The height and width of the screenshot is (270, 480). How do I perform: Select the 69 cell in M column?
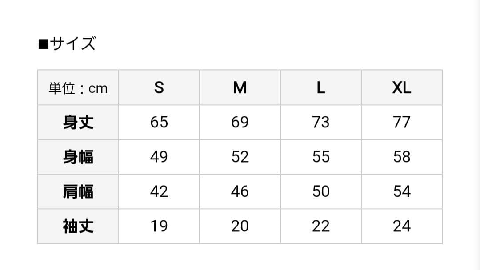[240, 122]
